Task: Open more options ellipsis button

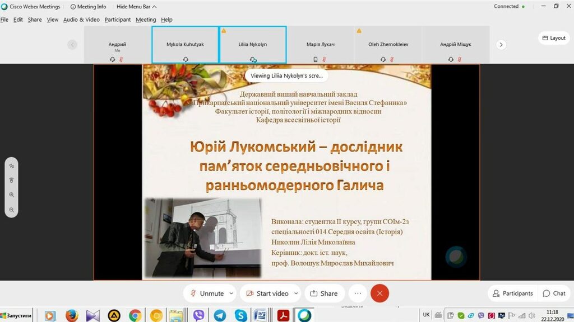Action: tap(358, 293)
